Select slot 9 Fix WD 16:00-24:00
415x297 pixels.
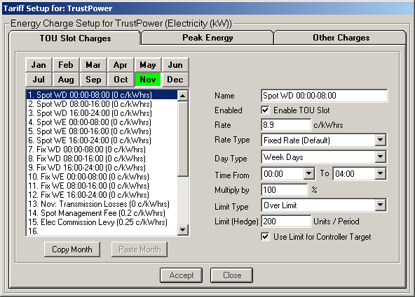pos(102,168)
